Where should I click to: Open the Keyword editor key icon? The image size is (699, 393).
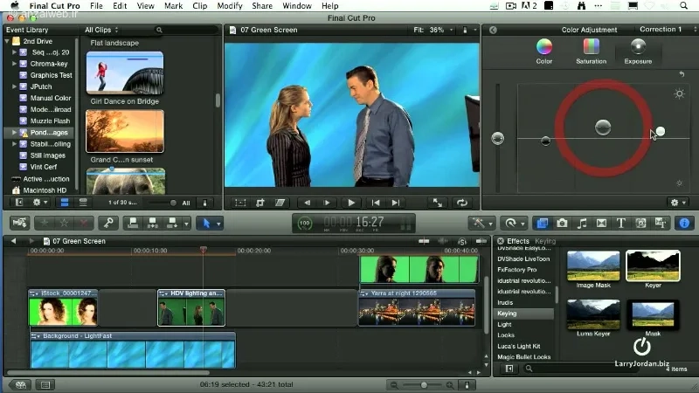tap(108, 224)
